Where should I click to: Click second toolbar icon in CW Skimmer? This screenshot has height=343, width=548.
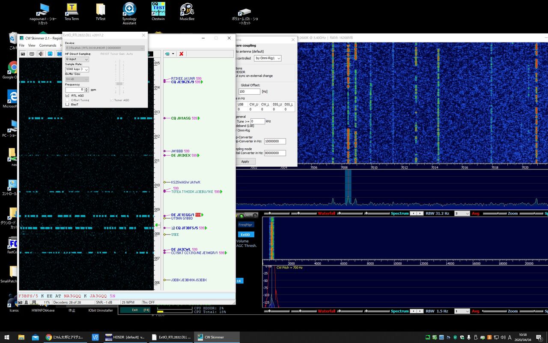click(x=32, y=54)
